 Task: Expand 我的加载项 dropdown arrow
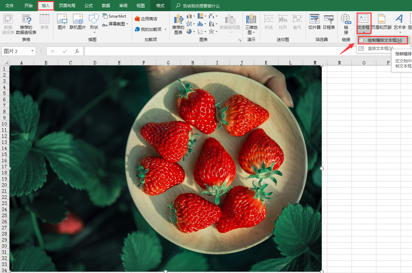point(166,30)
